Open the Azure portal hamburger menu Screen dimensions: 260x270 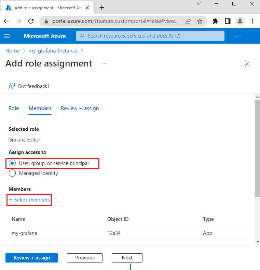[x=7, y=36]
